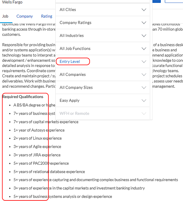183x201 pixels.
Task: Click the chevron icon for All Job Functions
Action: tap(144, 49)
